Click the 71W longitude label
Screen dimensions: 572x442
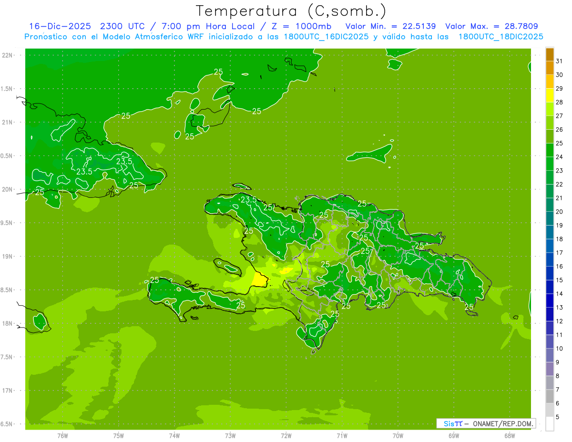coord(342,436)
